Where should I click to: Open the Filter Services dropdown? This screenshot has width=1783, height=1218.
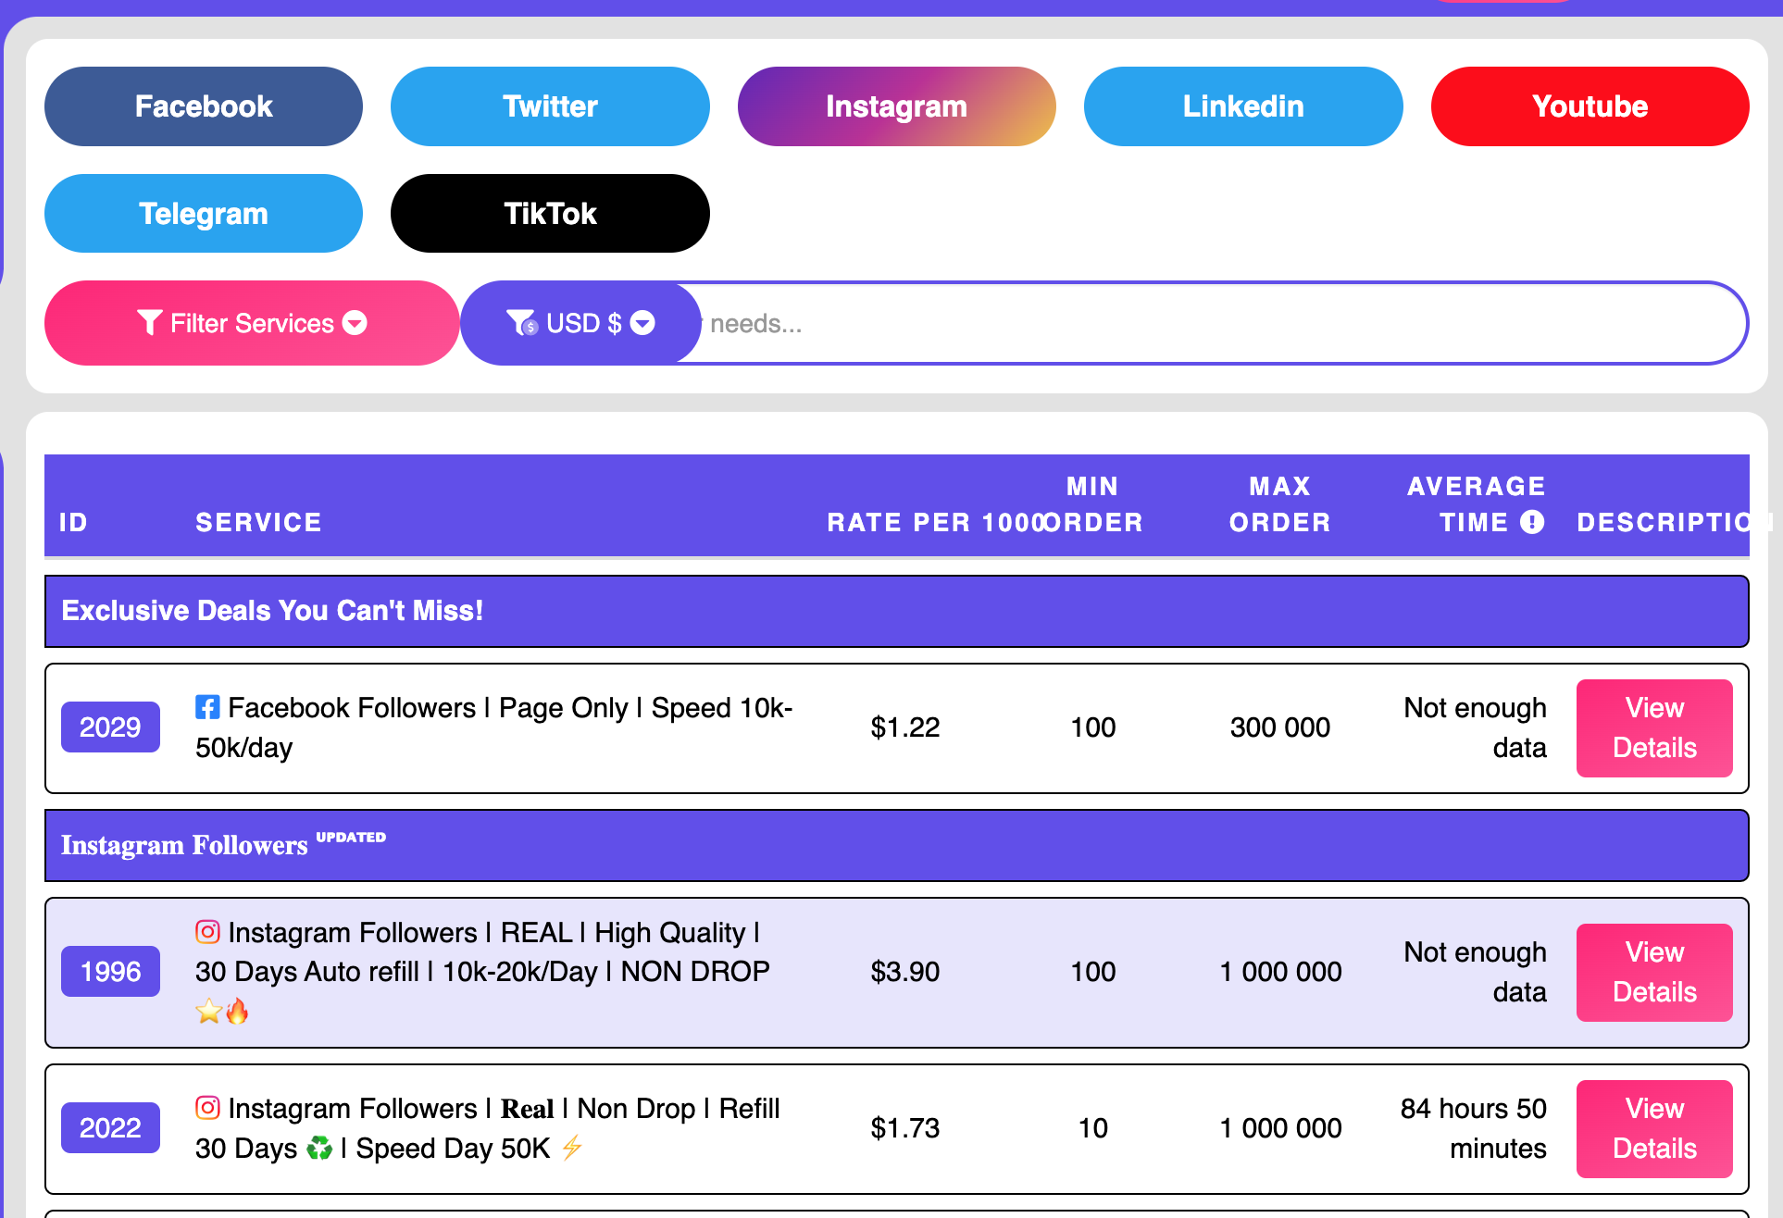pyautogui.click(x=252, y=323)
